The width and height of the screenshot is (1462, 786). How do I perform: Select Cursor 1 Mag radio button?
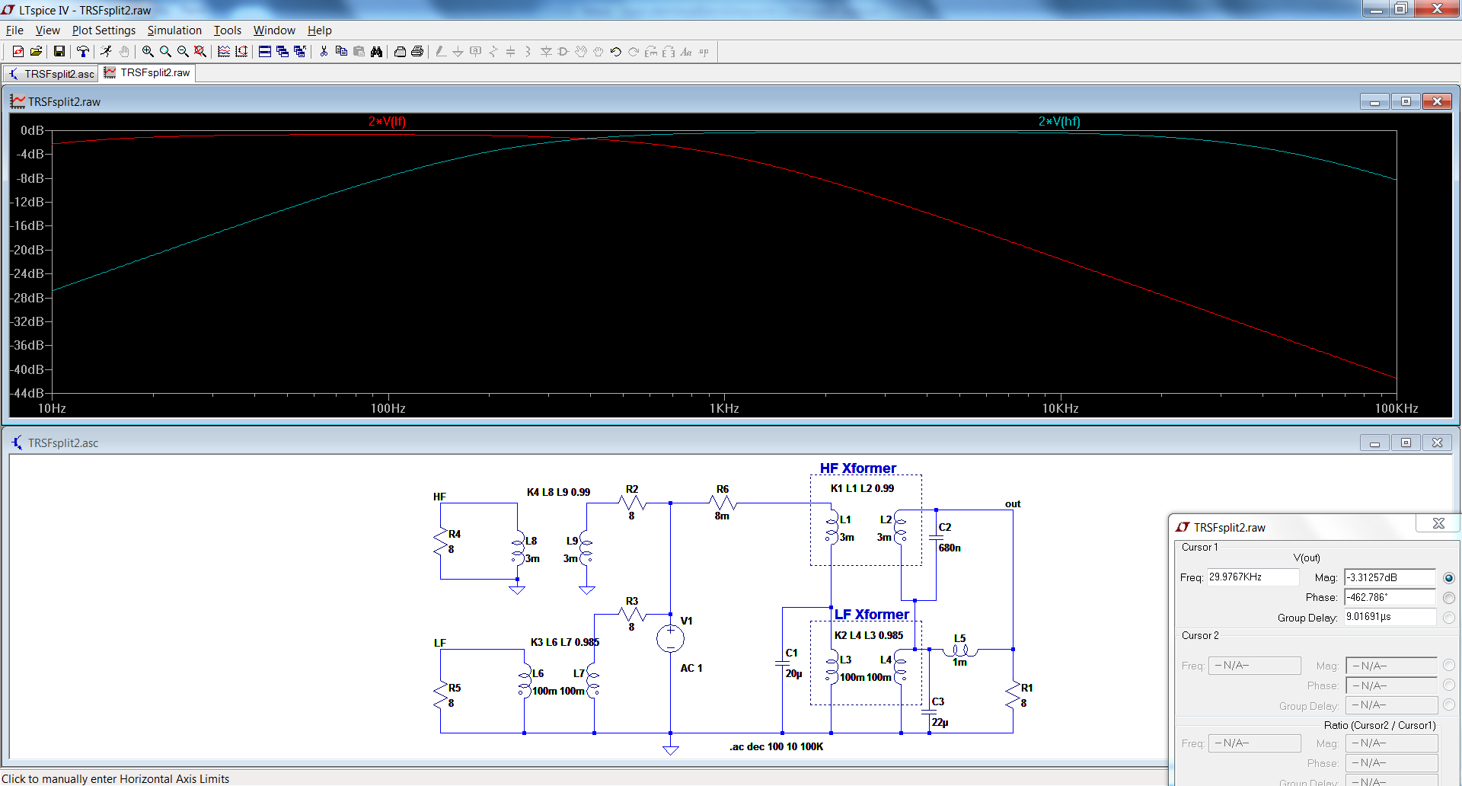(x=1449, y=578)
